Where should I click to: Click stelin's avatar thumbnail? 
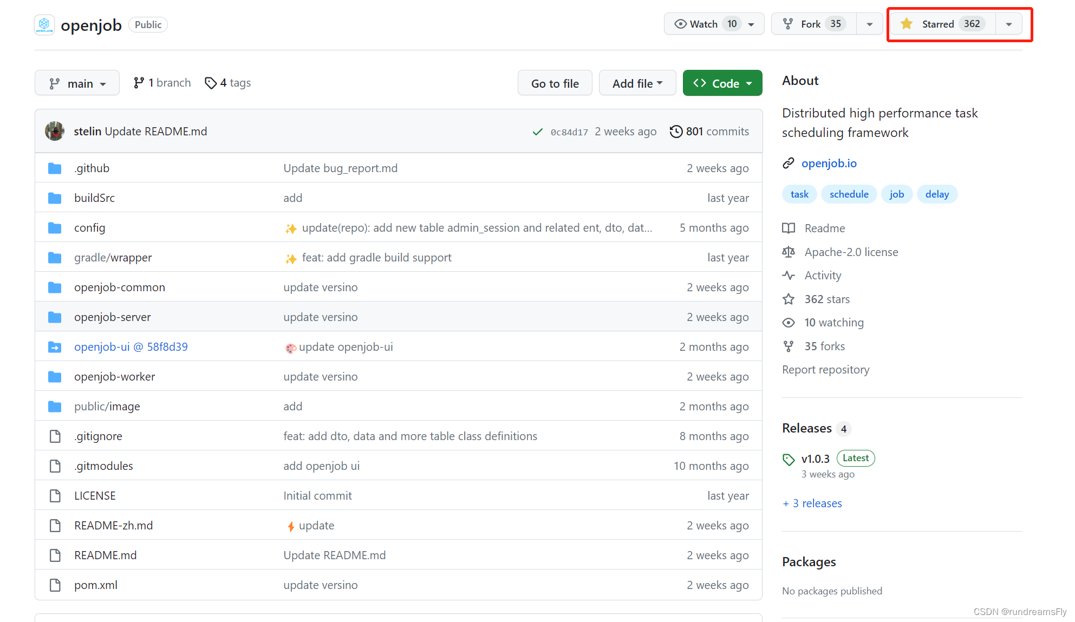55,131
